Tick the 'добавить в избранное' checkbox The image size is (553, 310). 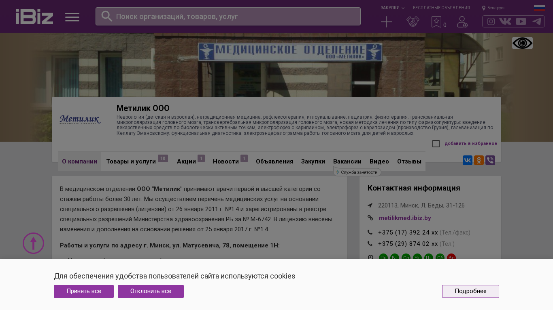point(436,144)
